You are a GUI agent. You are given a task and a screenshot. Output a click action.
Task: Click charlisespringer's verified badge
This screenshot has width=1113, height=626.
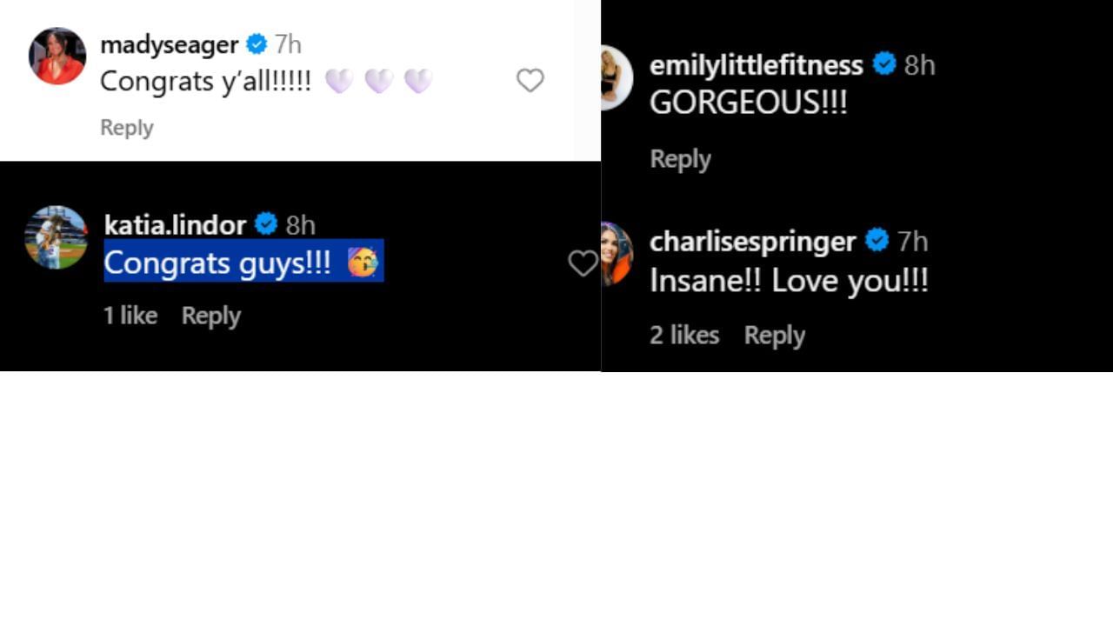[876, 240]
